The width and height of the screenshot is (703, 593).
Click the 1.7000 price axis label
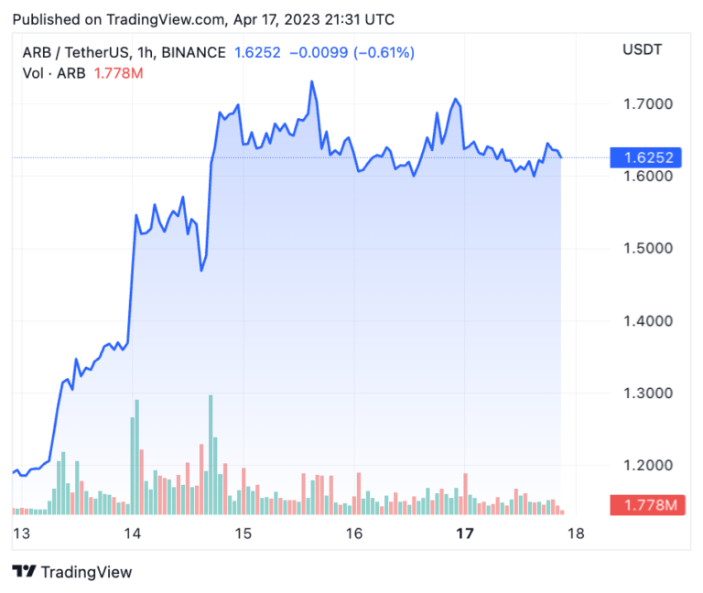tap(648, 104)
